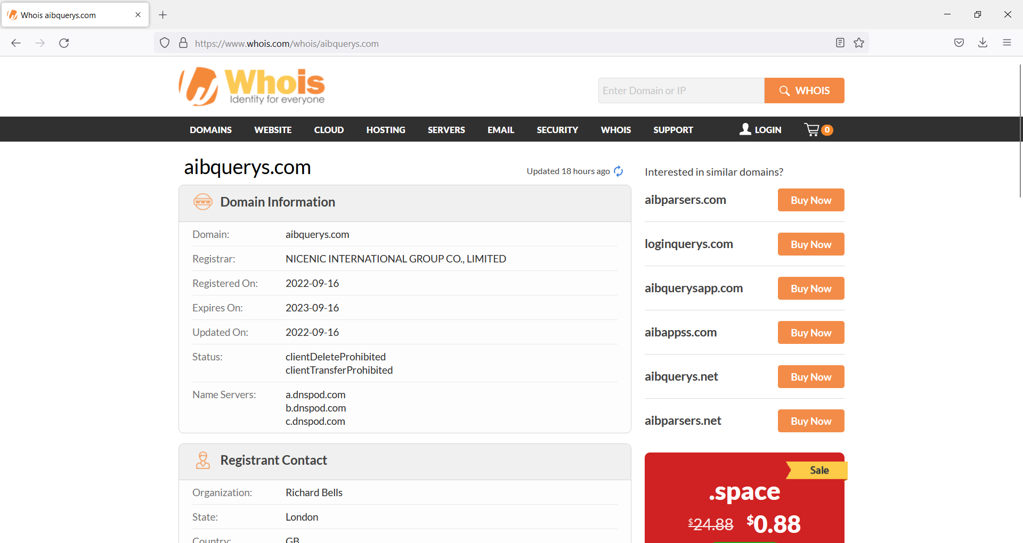Click the shopping cart icon
The width and height of the screenshot is (1023, 543).
[813, 129]
